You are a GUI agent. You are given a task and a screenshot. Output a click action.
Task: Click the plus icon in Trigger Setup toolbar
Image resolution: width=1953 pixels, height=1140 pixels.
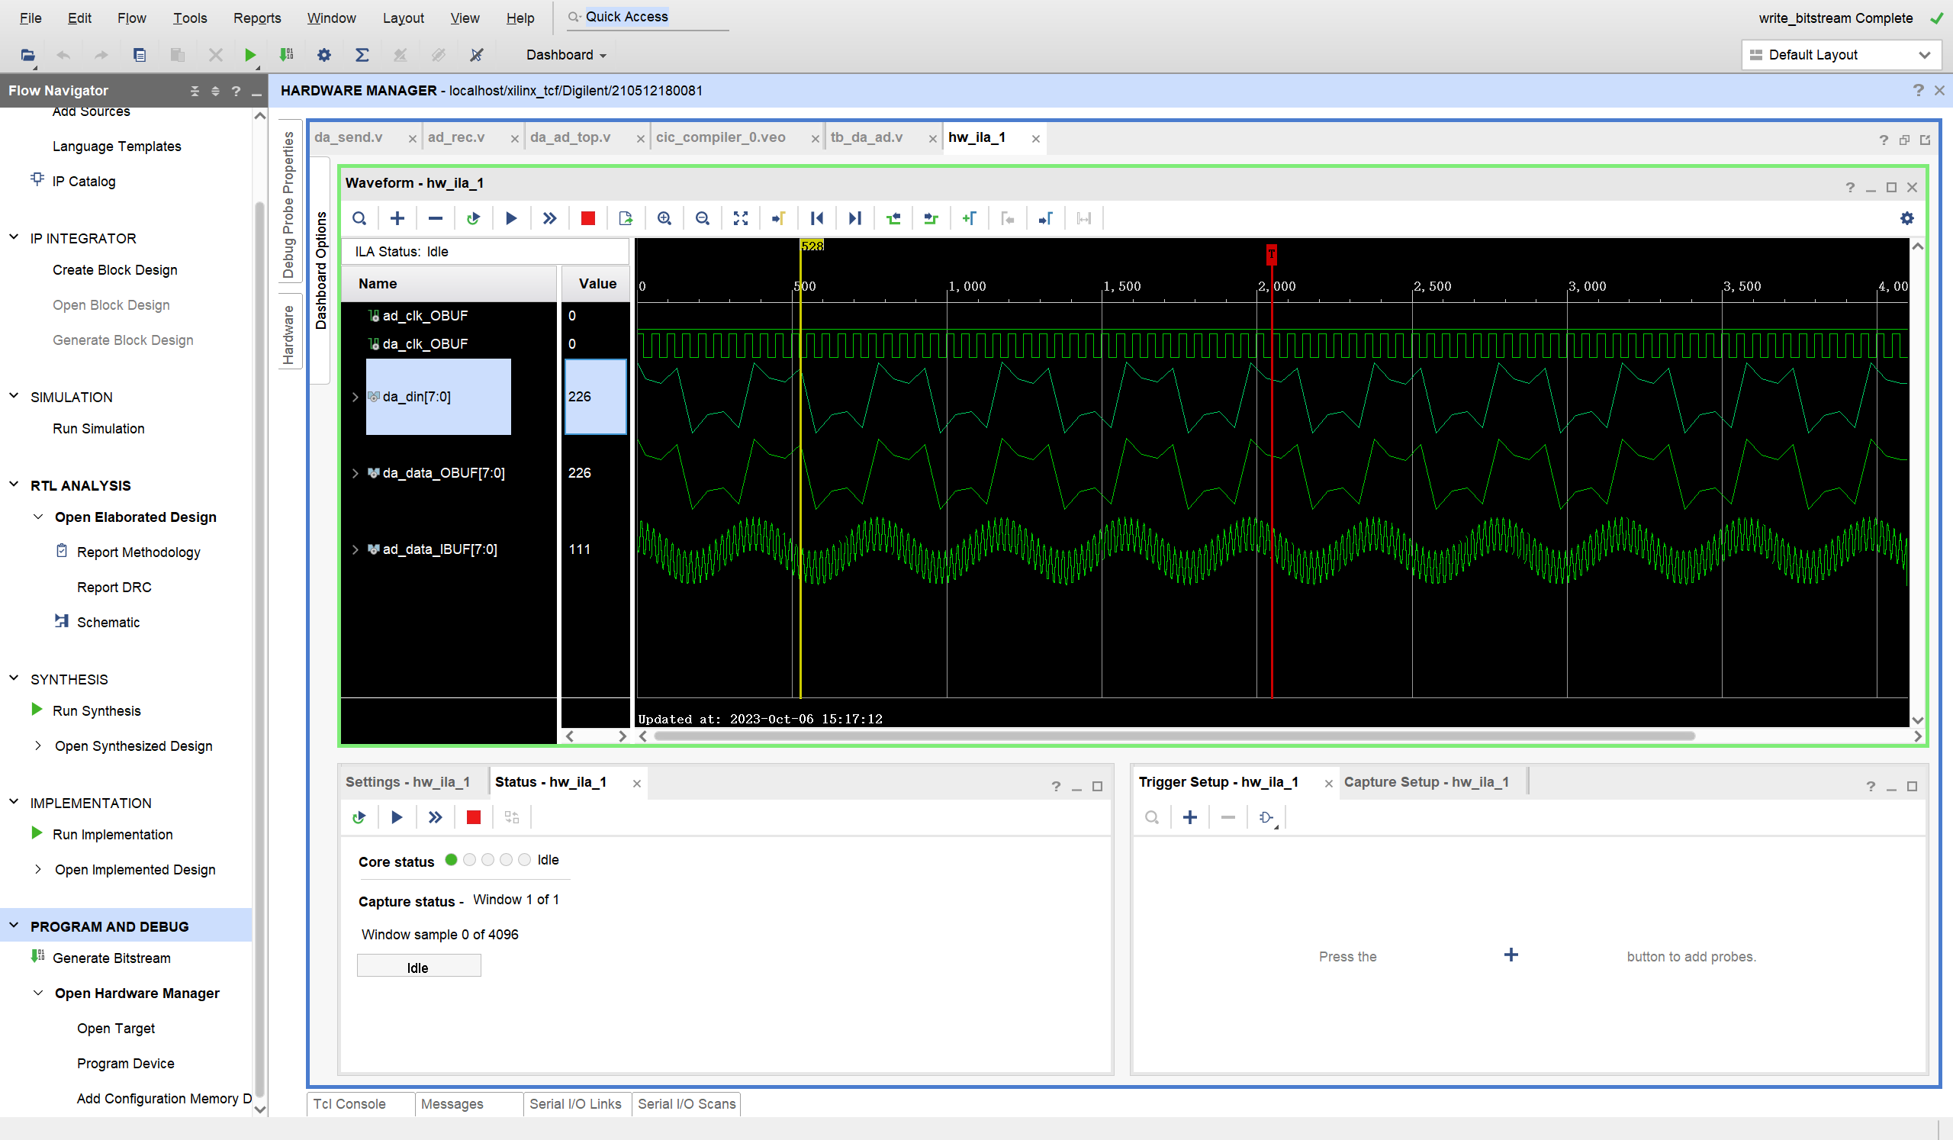point(1190,816)
